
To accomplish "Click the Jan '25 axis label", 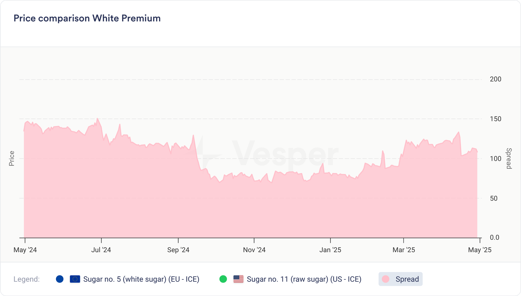I will (330, 250).
